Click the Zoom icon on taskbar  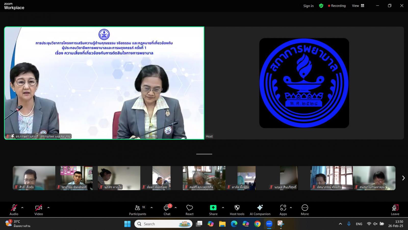[269, 224]
